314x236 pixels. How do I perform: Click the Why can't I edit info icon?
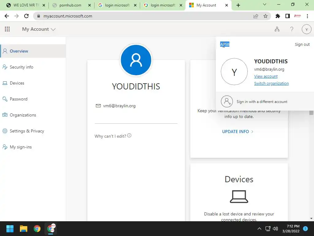[129, 136]
